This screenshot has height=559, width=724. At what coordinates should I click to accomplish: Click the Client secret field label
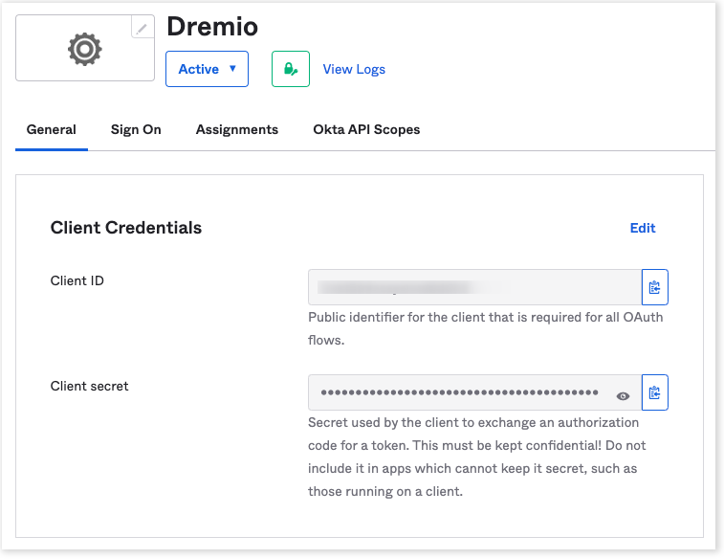(x=89, y=386)
